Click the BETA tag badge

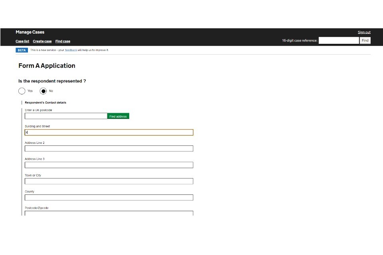pos(22,50)
